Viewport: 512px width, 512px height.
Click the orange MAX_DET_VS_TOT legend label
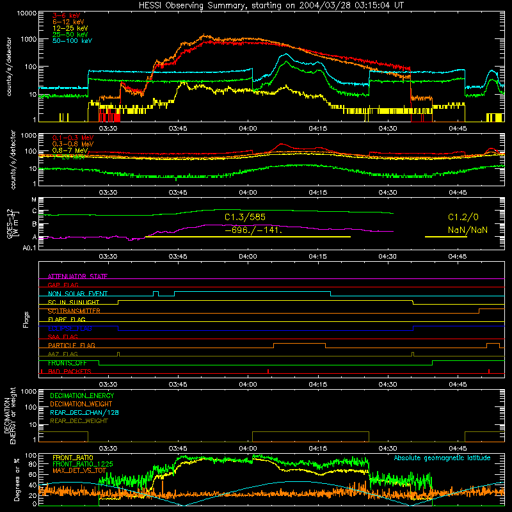79,470
